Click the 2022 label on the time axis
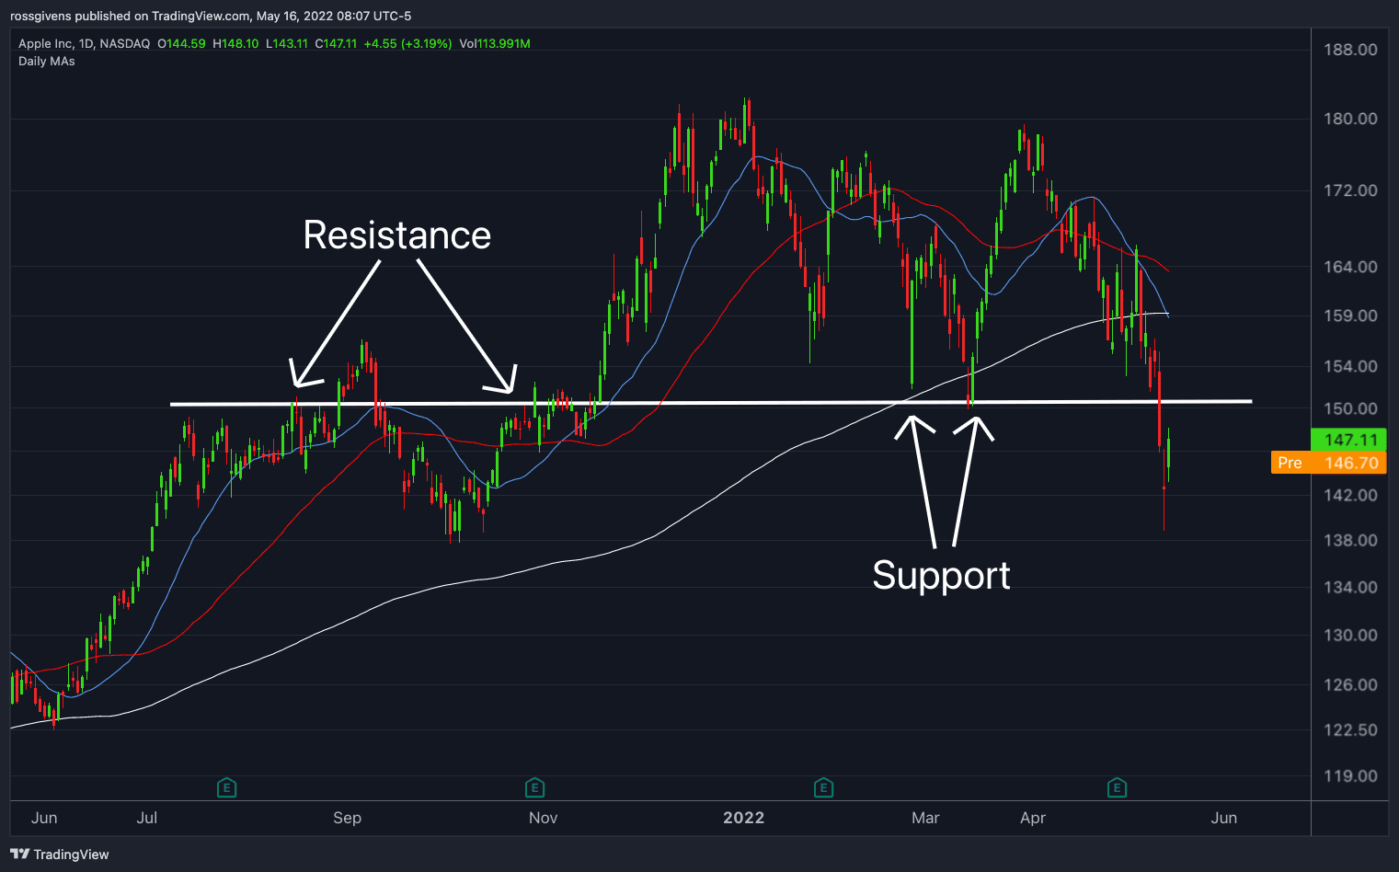Screen dimensions: 1399x872 point(743,817)
